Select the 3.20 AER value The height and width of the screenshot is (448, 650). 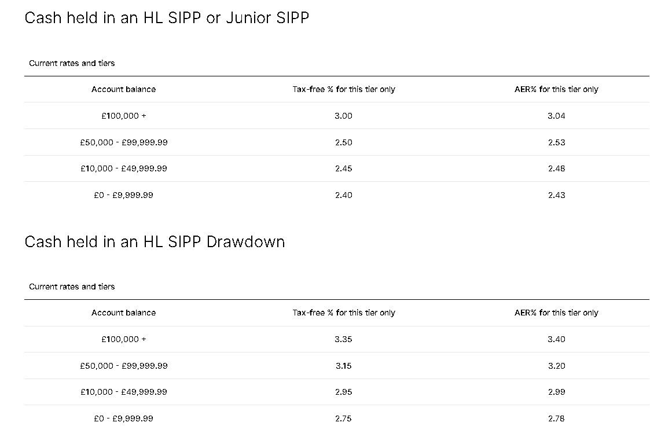click(556, 366)
